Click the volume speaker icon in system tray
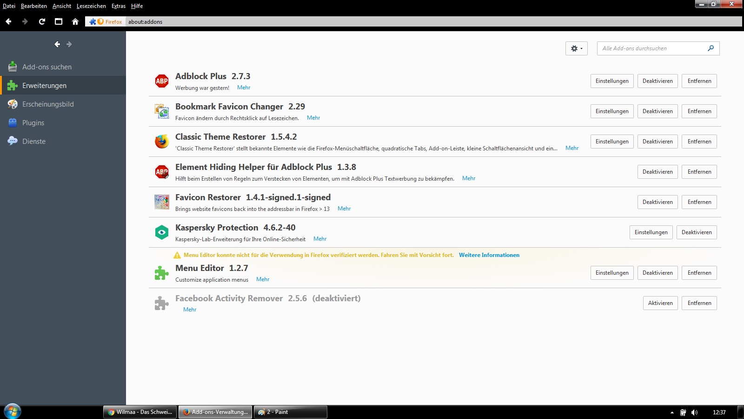 (x=694, y=412)
